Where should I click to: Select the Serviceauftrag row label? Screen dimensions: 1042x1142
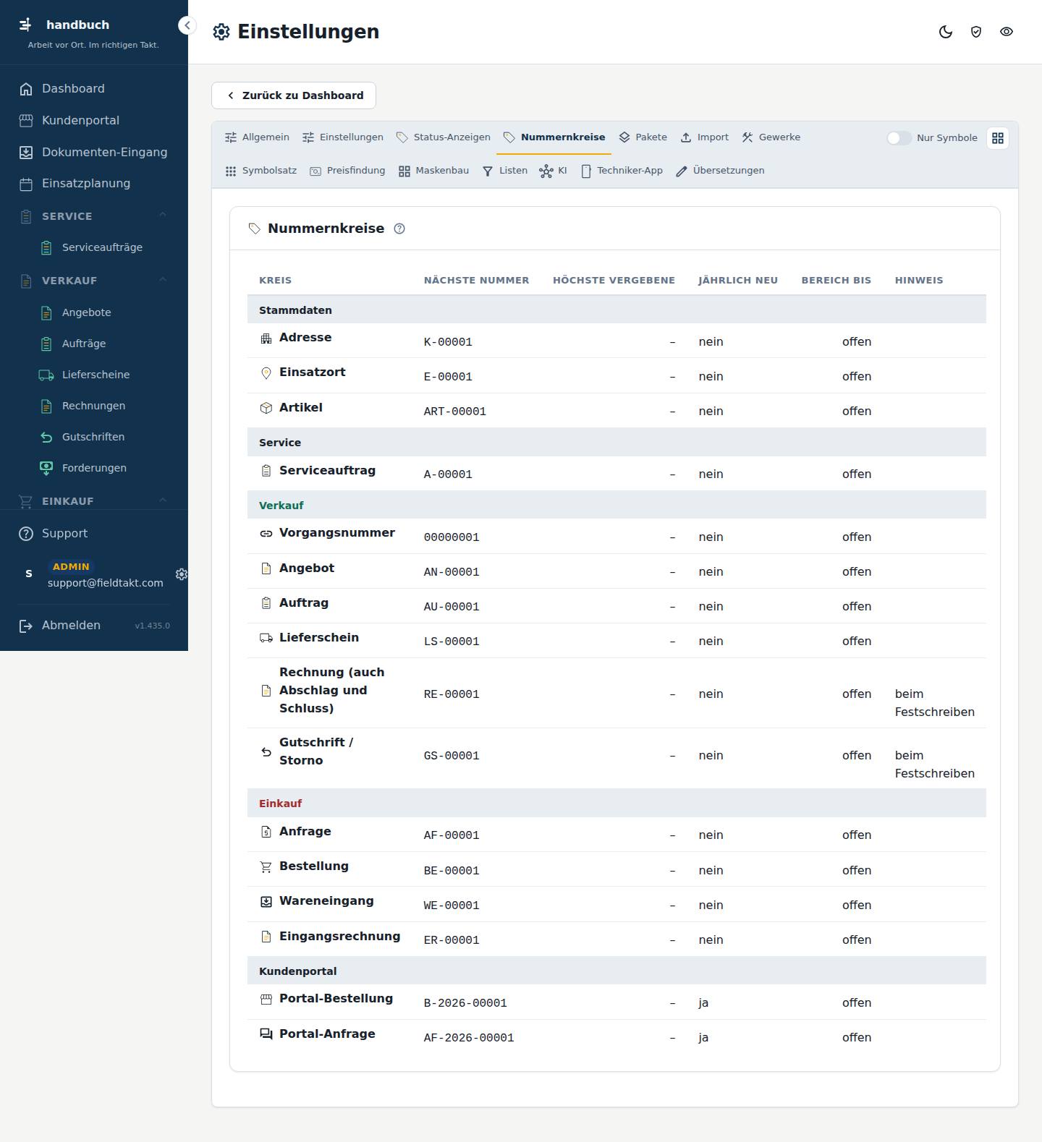pos(327,471)
